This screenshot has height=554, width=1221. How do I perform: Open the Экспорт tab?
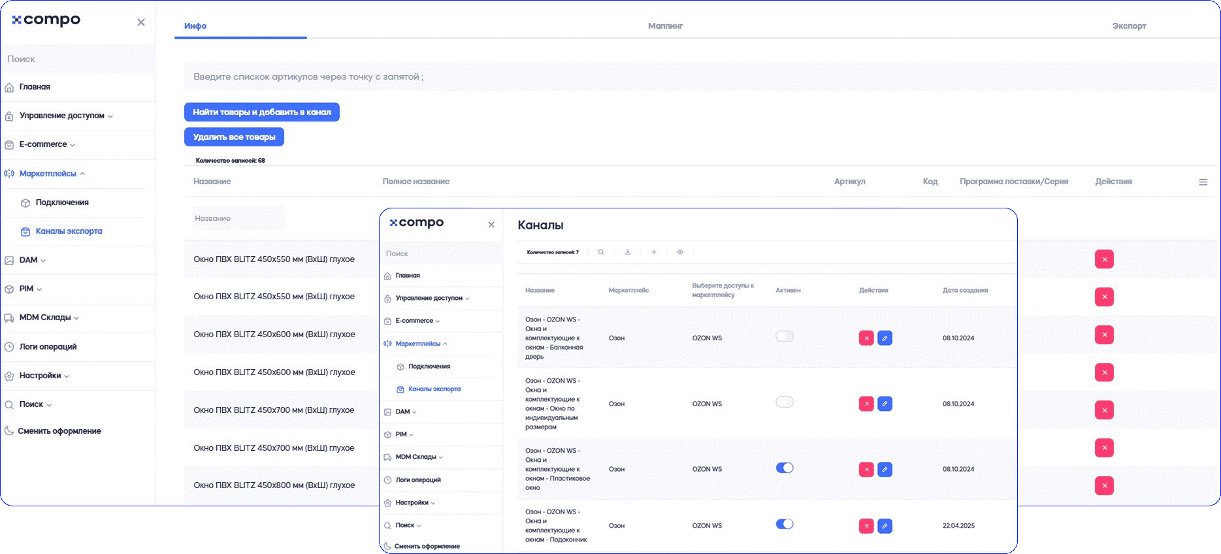(x=1129, y=26)
